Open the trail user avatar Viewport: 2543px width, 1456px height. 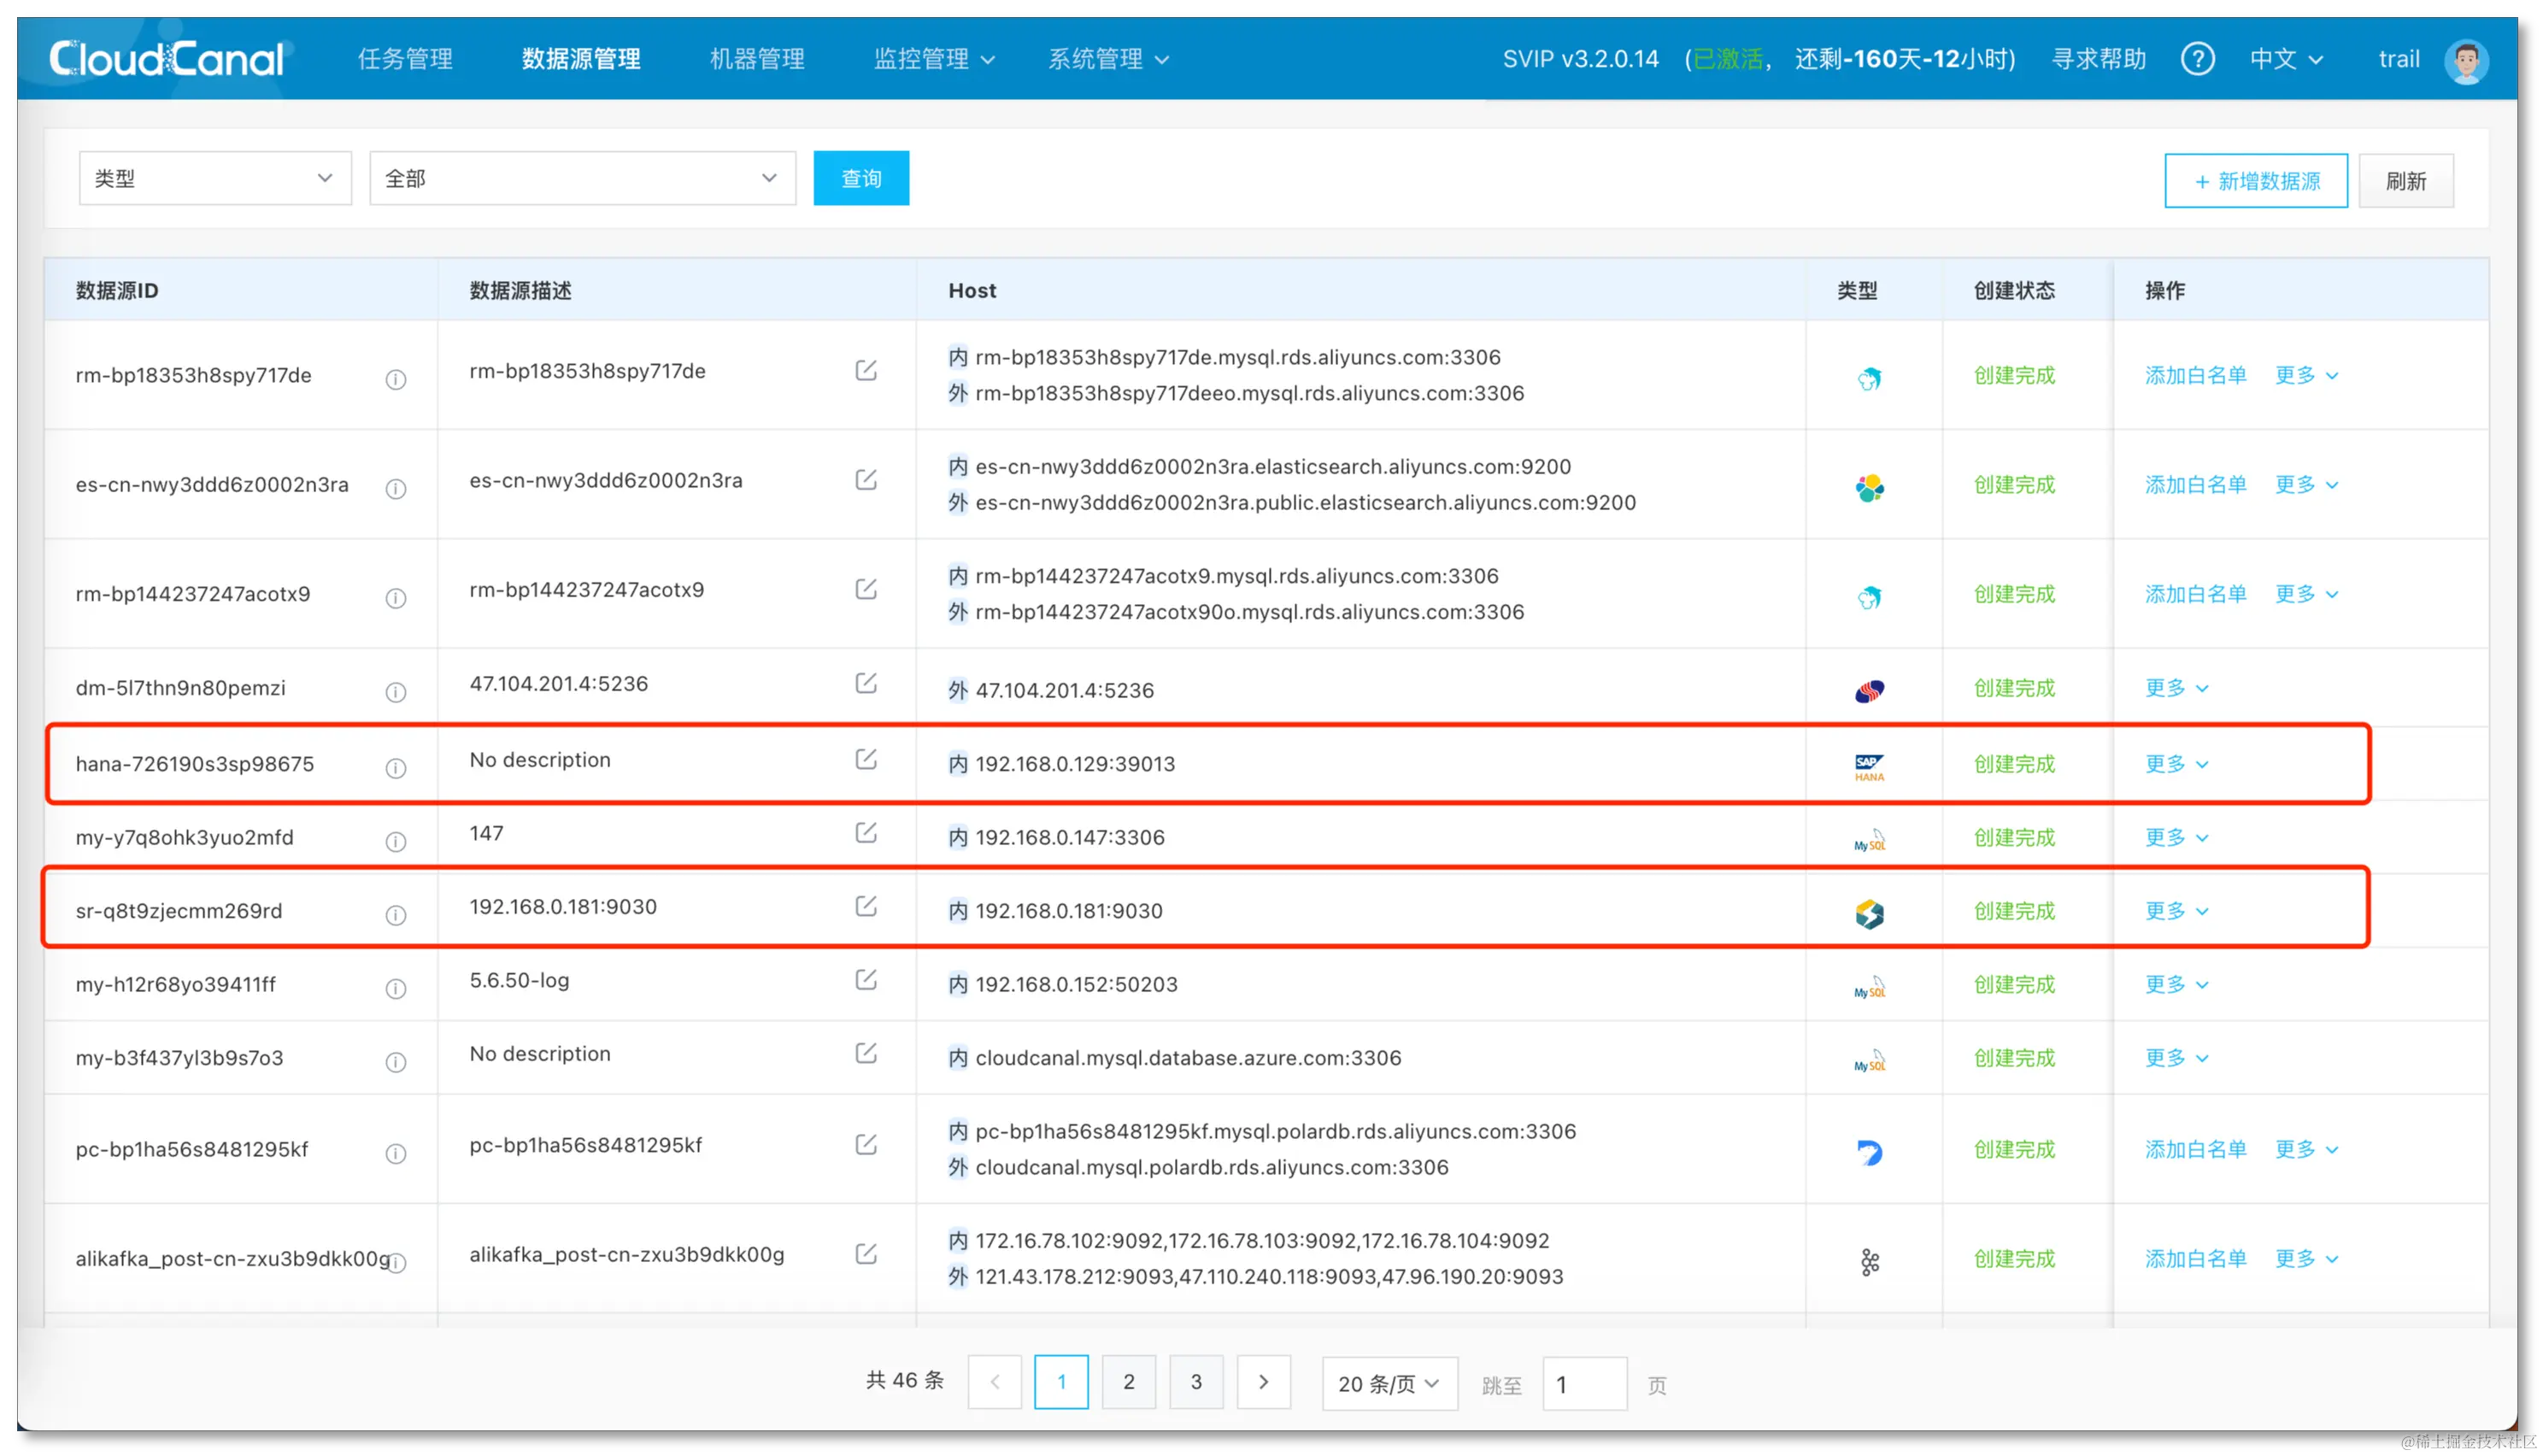click(x=2465, y=60)
